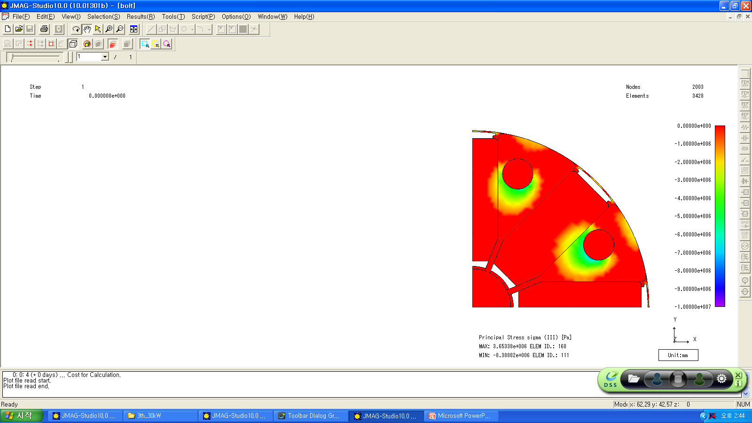This screenshot has height=423, width=752.
Task: Open the Edit menu
Action: click(x=46, y=16)
